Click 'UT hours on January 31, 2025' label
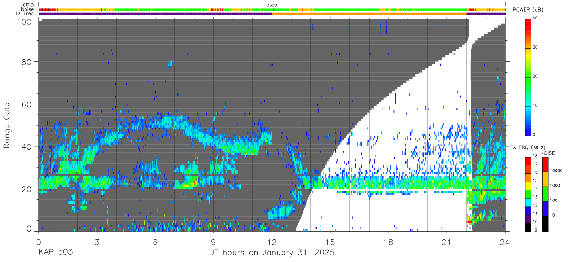Viewport: 568px width, 262px height. click(272, 253)
